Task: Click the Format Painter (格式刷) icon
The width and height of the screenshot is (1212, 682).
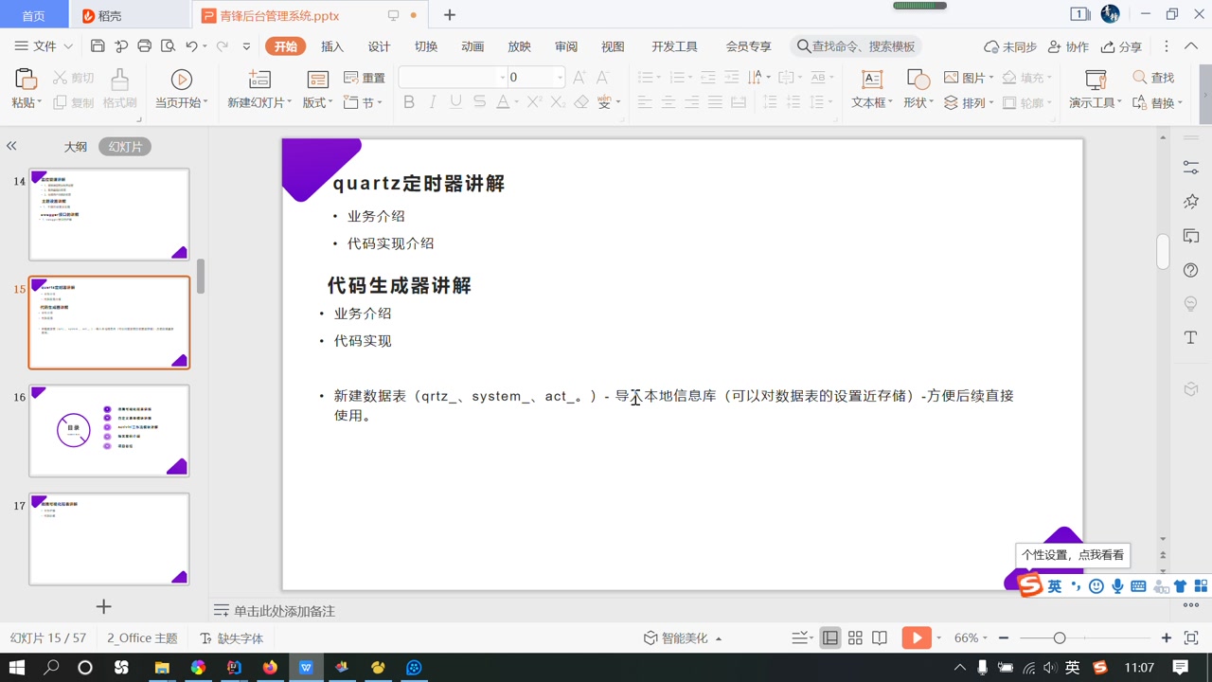Action: (119, 80)
